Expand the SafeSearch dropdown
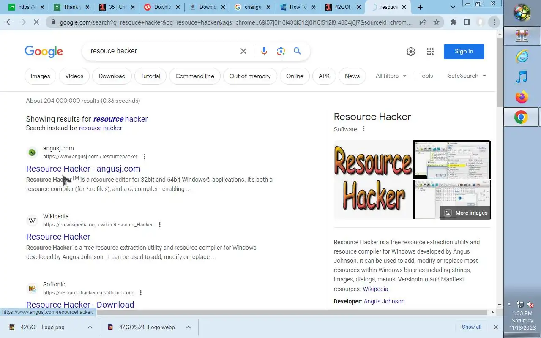This screenshot has width=541, height=338. (x=467, y=76)
